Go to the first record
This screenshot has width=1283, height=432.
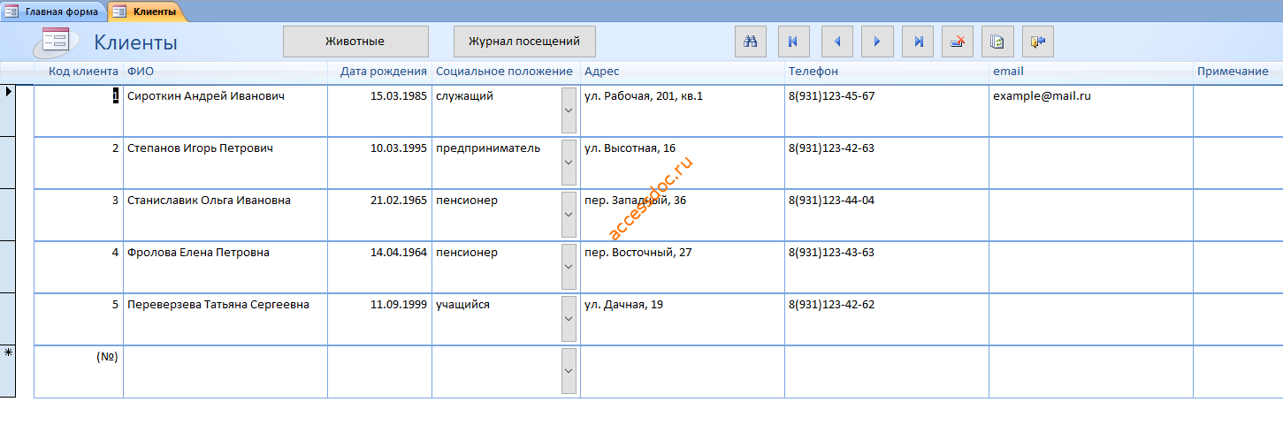point(794,41)
